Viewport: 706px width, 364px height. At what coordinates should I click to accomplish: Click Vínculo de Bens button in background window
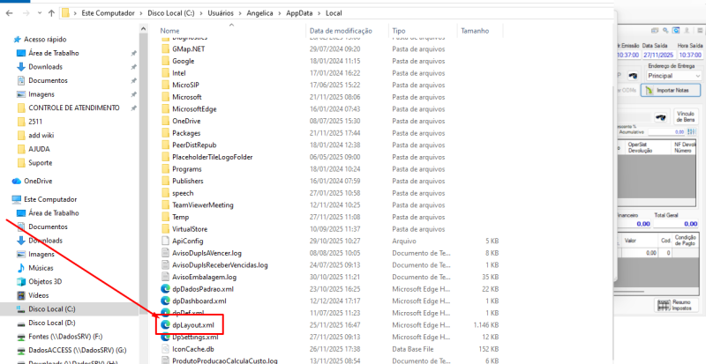[686, 117]
